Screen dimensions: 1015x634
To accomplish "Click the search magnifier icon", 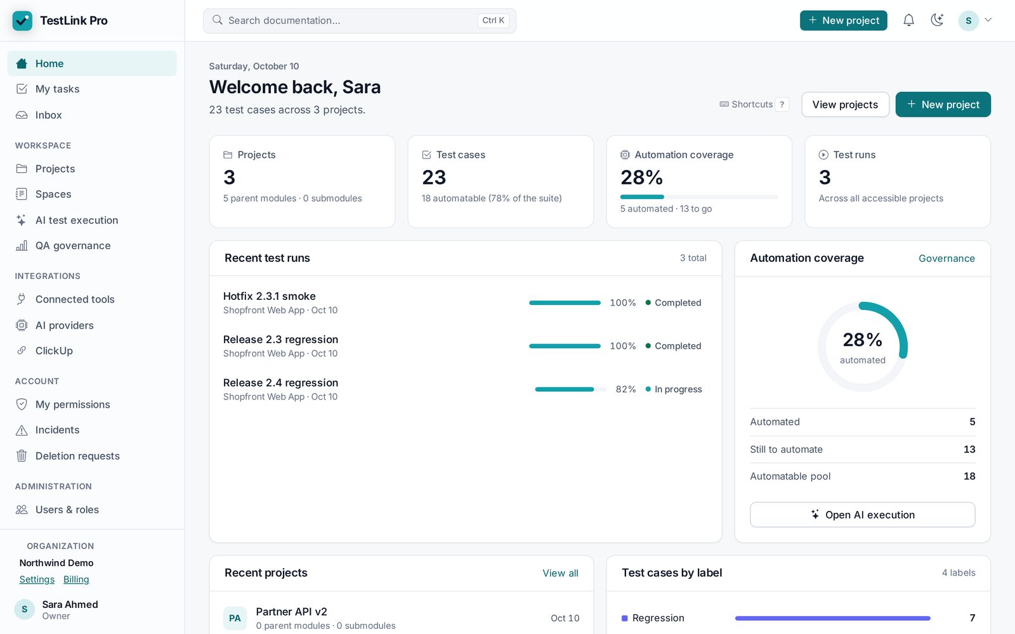I will point(218,20).
